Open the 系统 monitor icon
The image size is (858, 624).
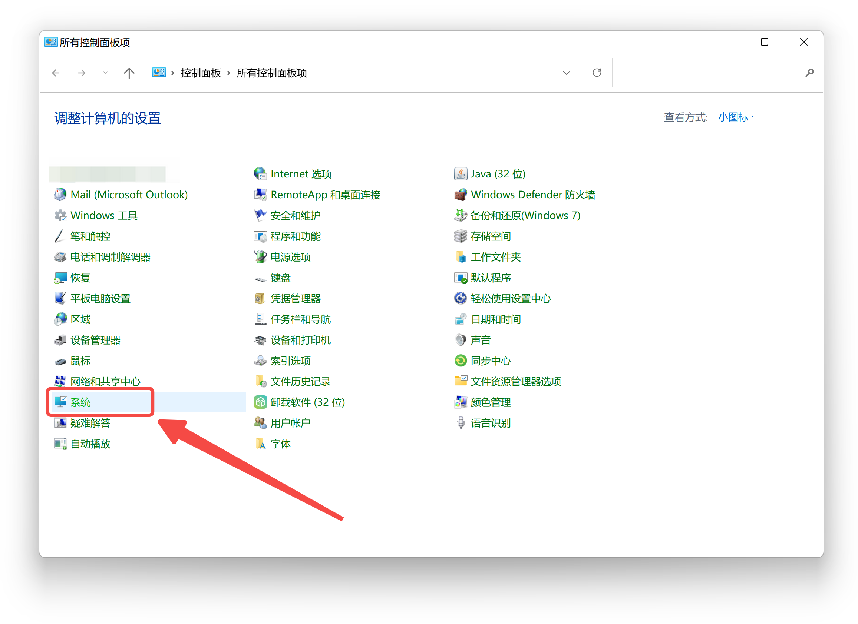[x=60, y=402]
